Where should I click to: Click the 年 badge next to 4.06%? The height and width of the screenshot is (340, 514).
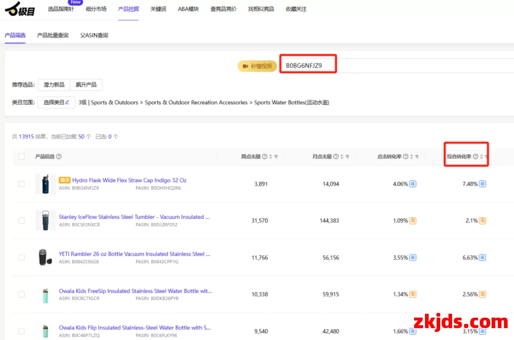(x=413, y=184)
